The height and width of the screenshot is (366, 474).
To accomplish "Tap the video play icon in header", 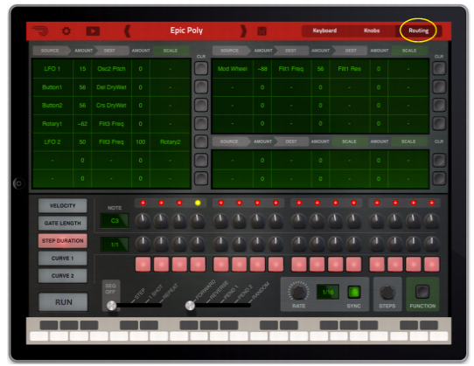I will coord(93,31).
